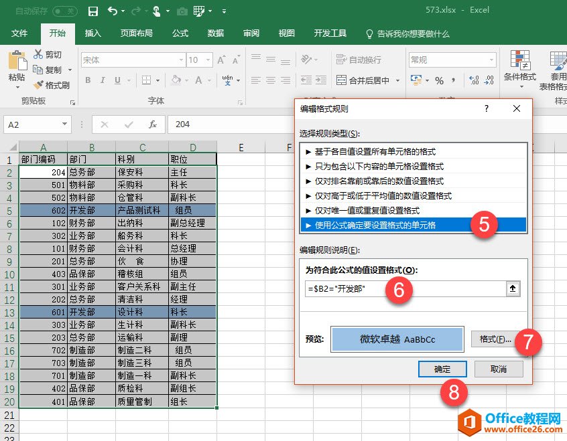Toggle the AutoSave switch
This screenshot has width=567, height=441.
64,11
